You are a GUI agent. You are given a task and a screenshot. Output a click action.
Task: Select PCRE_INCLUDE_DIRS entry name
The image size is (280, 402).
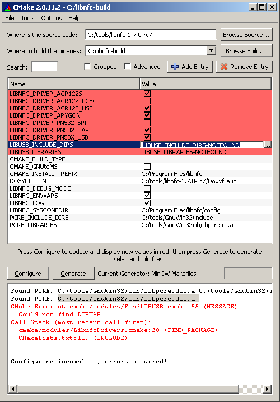39,218
